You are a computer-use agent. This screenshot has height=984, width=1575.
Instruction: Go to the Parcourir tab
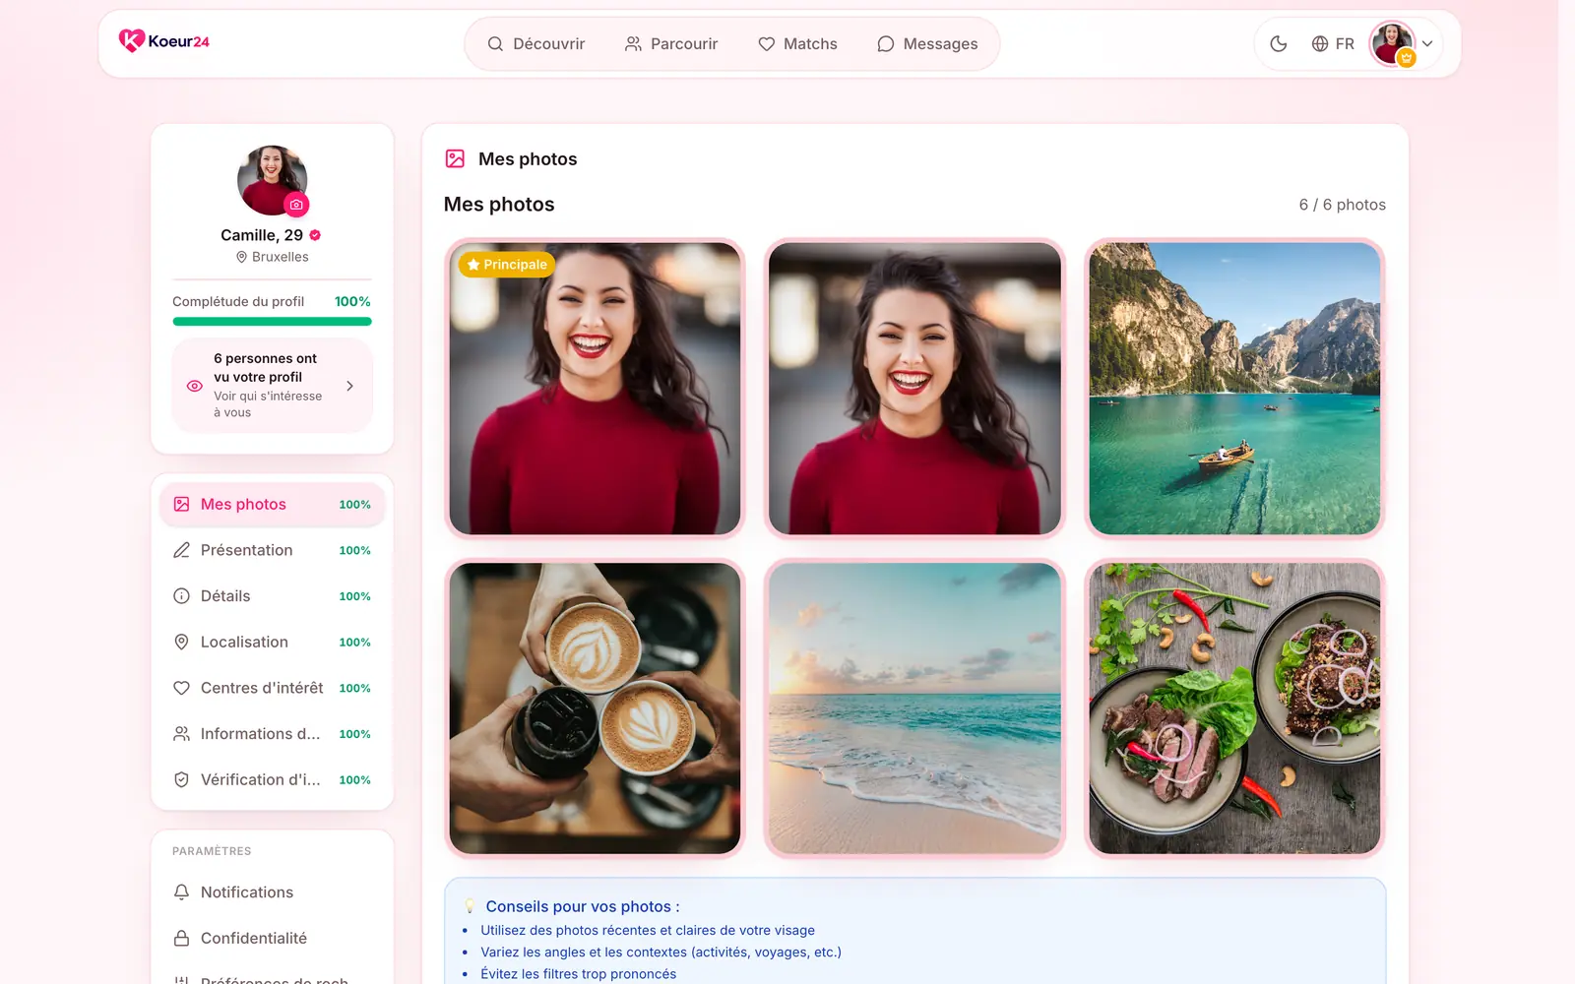click(671, 43)
